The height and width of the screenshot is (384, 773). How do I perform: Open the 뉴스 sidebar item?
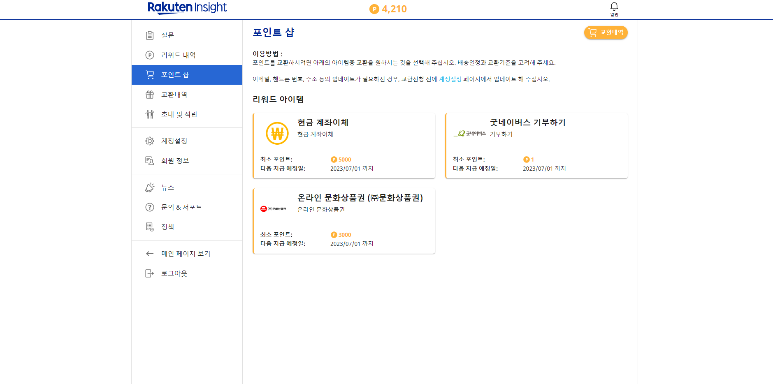(x=187, y=187)
